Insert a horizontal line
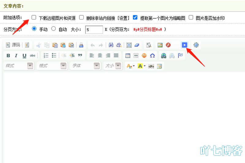The width and height of the screenshot is (245, 163). [136, 56]
